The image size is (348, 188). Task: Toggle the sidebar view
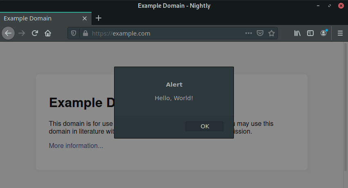310,34
